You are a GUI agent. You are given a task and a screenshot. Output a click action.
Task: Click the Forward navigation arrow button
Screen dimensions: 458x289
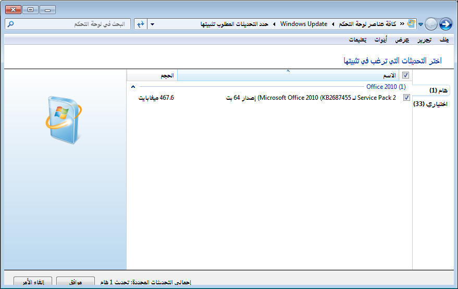click(x=431, y=24)
